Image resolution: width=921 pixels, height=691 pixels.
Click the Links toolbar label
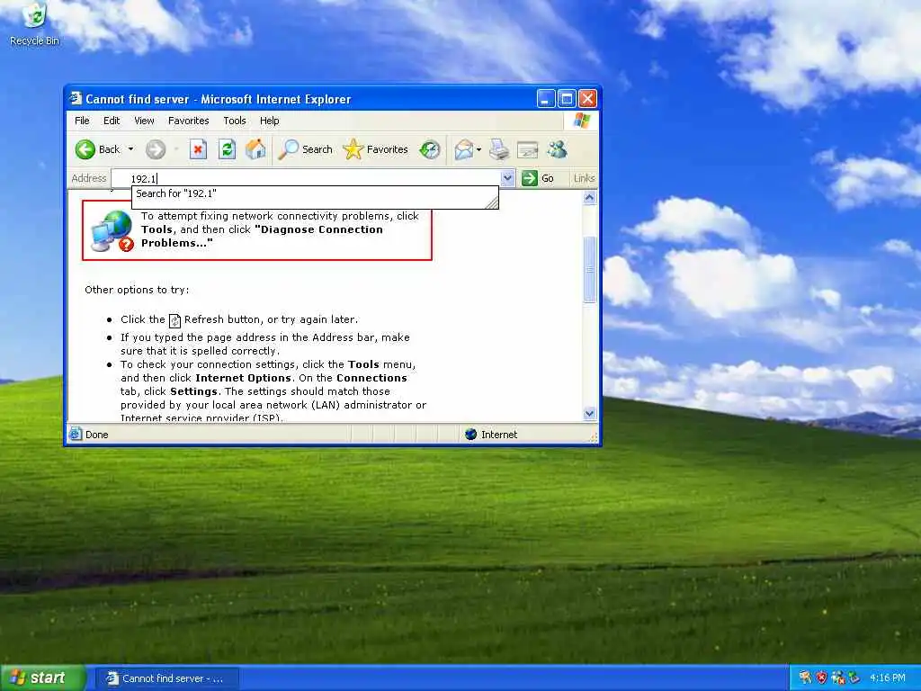(584, 178)
